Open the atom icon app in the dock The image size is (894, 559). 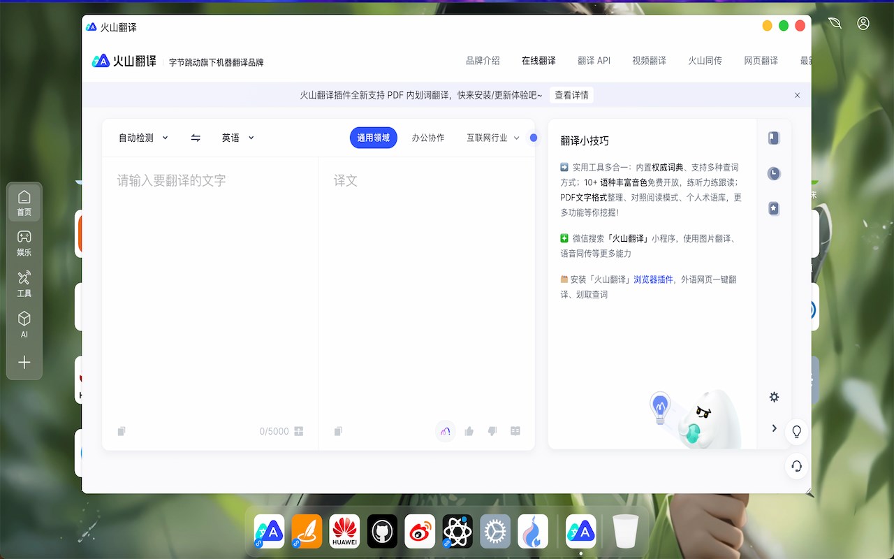457,532
